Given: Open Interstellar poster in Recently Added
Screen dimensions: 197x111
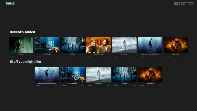Looking at the screenshot, I should pyautogui.click(x=124, y=45).
